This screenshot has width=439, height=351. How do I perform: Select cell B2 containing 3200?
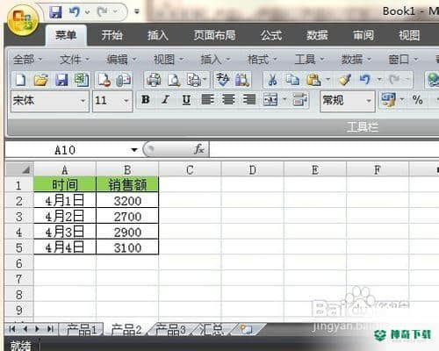coord(127,200)
